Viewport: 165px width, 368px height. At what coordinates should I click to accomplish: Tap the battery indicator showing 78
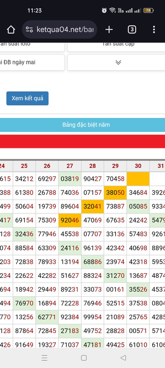point(148,10)
